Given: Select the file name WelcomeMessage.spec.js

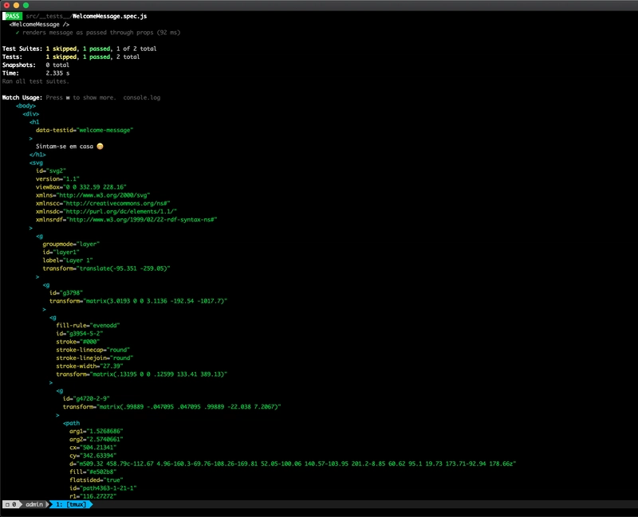Looking at the screenshot, I should click(109, 16).
